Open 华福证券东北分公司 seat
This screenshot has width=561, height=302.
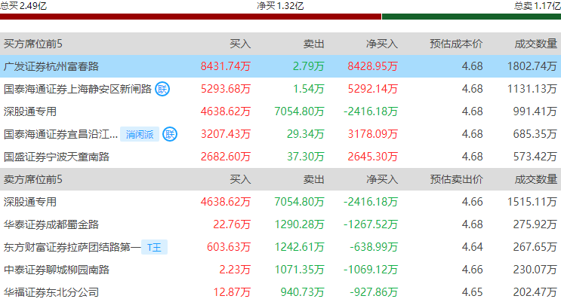pyautogui.click(x=51, y=292)
